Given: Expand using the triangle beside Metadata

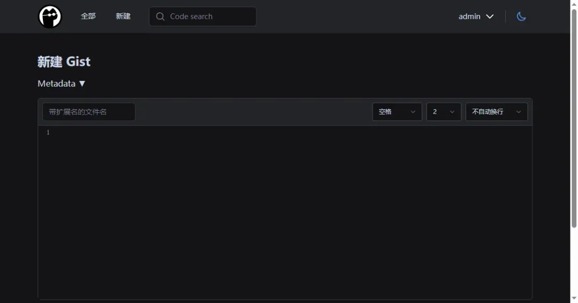Looking at the screenshot, I should (x=82, y=84).
